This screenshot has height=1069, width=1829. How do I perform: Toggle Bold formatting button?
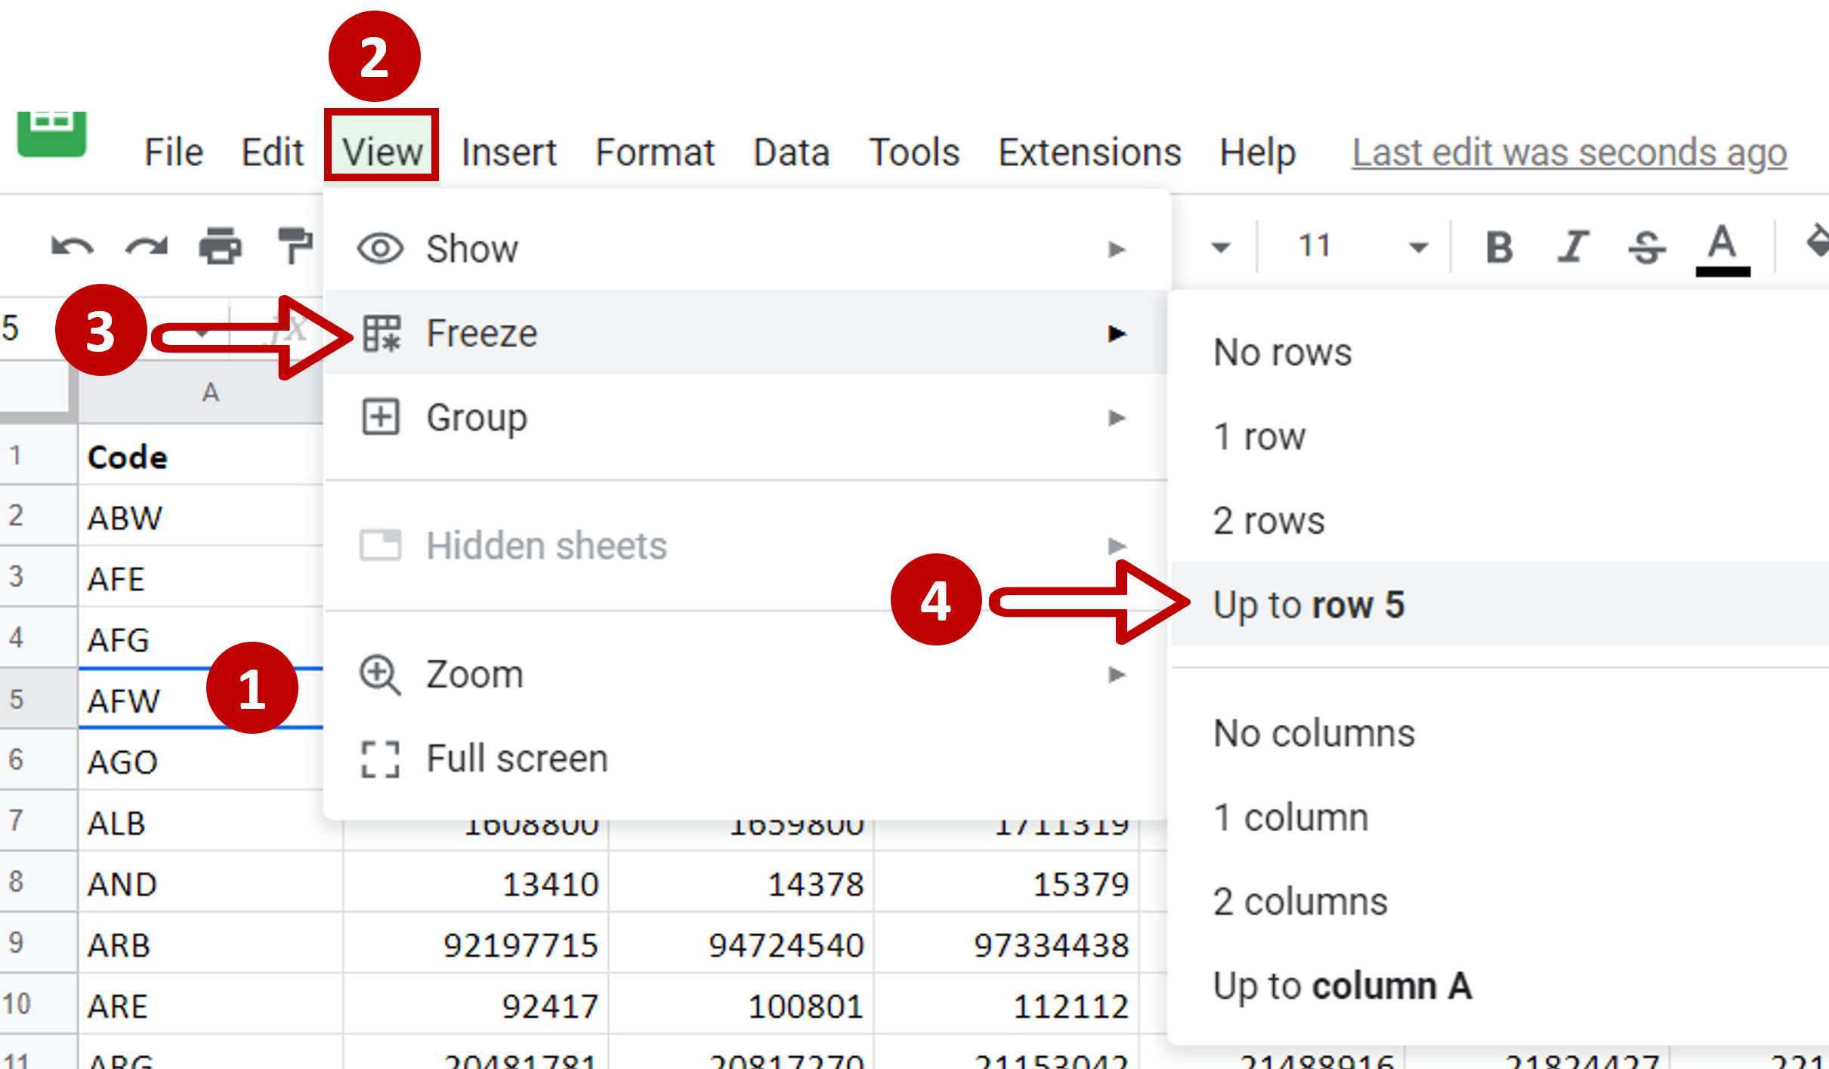pyautogui.click(x=1500, y=247)
